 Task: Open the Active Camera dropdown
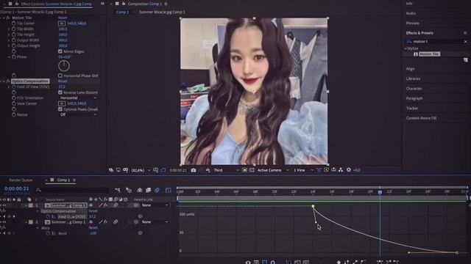(273, 170)
